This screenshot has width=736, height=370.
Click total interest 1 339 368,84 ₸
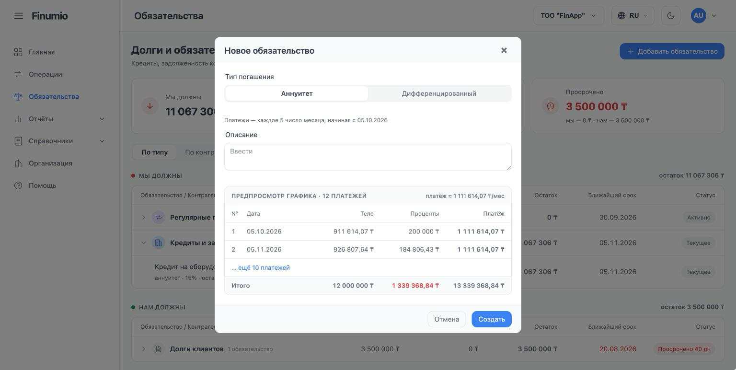(415, 286)
